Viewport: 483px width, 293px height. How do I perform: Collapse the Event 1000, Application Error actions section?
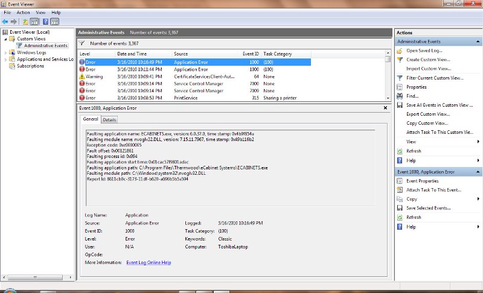pyautogui.click(x=478, y=172)
